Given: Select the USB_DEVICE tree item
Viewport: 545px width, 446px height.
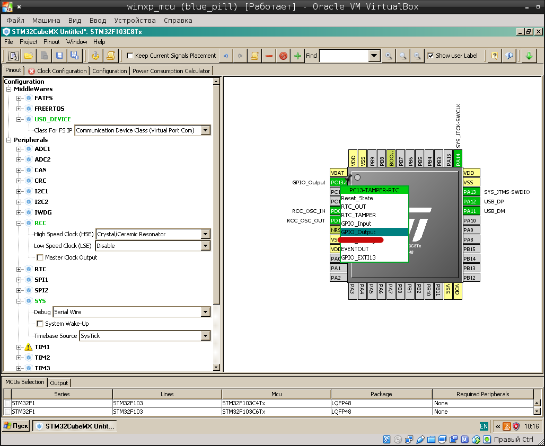Looking at the screenshot, I should point(52,119).
